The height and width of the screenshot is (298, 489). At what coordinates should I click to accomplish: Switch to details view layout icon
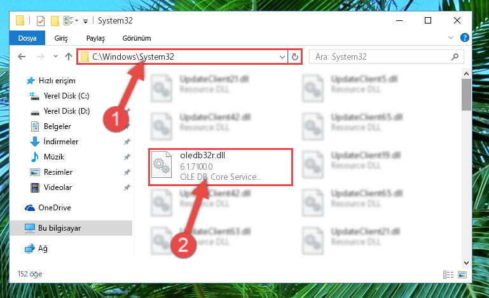point(448,274)
